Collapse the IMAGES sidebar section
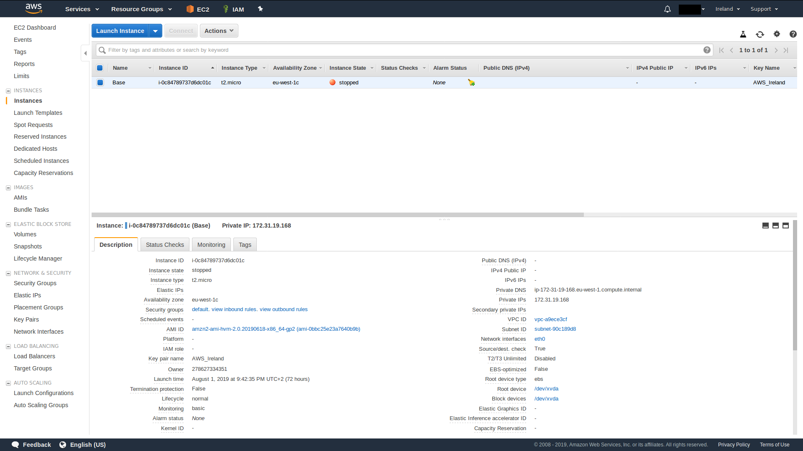803x451 pixels. 8,187
